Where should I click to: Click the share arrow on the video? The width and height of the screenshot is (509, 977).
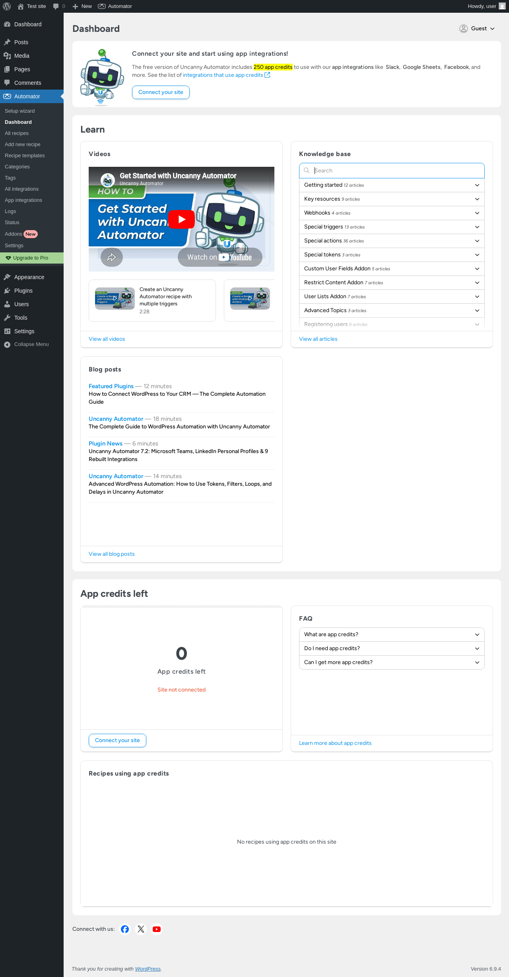point(112,257)
